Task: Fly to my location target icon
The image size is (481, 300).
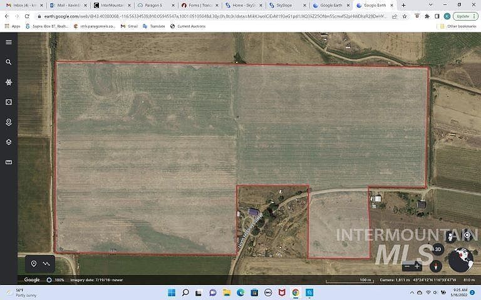Action: click(x=467, y=235)
